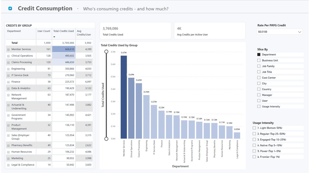Image resolution: width=310 pixels, height=173 pixels.
Task: Expand the Sales (Employer Group) row
Action: pos(8,135)
